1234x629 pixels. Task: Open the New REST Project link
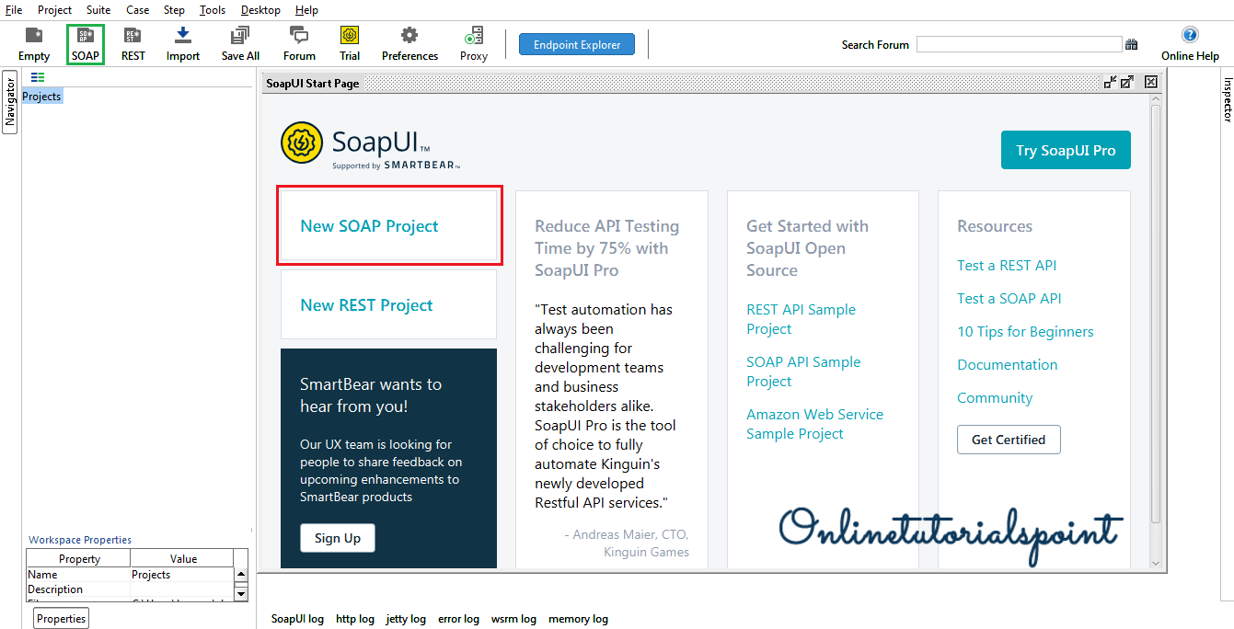366,305
